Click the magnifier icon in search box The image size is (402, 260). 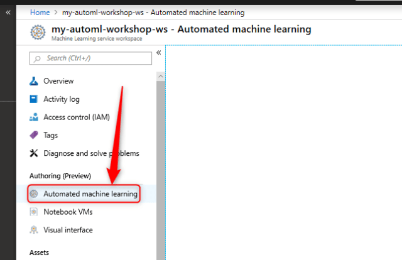[37, 58]
